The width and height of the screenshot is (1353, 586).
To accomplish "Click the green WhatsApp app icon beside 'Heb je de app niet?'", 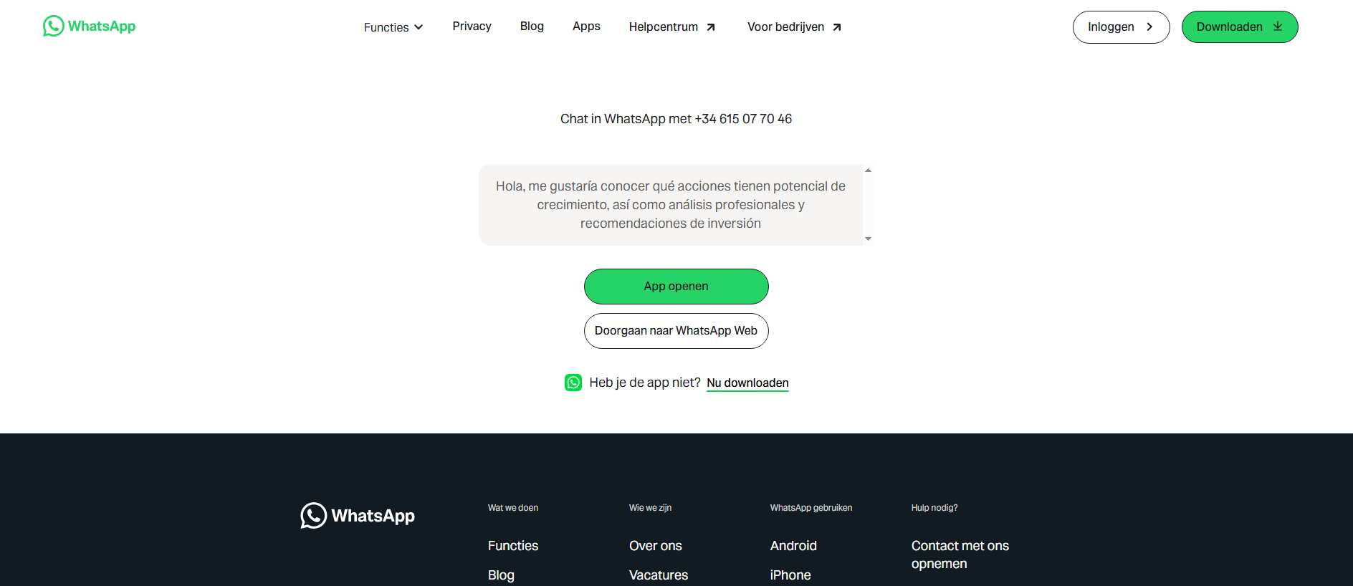I will (573, 383).
